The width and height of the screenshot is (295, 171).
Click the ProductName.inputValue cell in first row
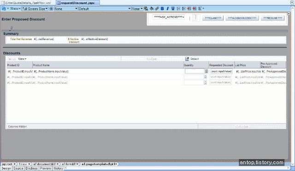[x=51, y=72]
